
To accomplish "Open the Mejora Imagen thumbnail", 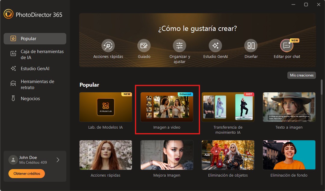I will coord(167,155).
